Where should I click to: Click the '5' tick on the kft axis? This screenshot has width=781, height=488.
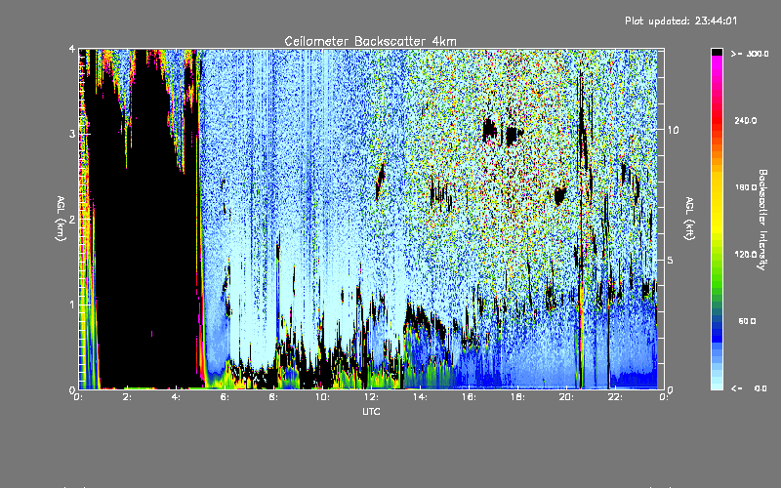pos(670,260)
